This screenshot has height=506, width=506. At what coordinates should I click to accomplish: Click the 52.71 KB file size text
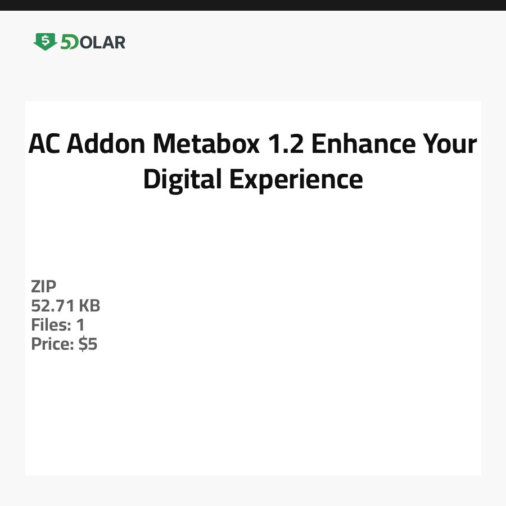pos(66,306)
